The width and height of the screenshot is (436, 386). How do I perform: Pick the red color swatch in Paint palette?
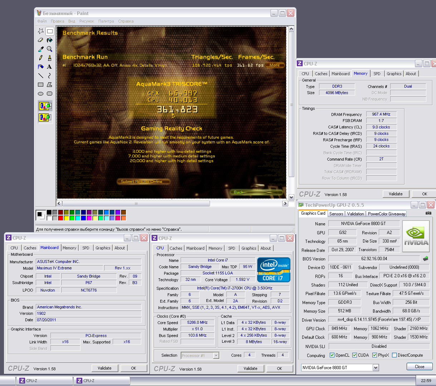point(60,218)
